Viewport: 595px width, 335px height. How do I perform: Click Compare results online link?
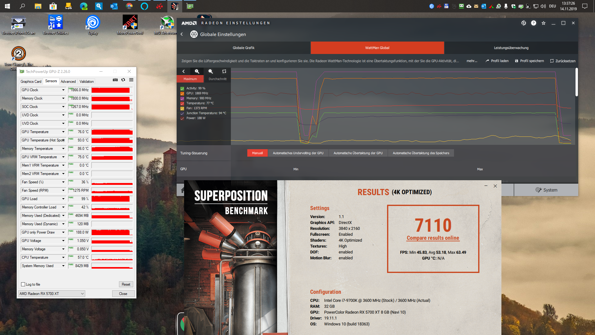pos(433,238)
